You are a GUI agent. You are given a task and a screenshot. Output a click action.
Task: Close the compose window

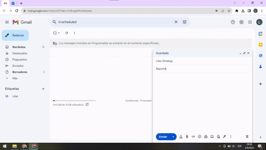pyautogui.click(x=248, y=53)
